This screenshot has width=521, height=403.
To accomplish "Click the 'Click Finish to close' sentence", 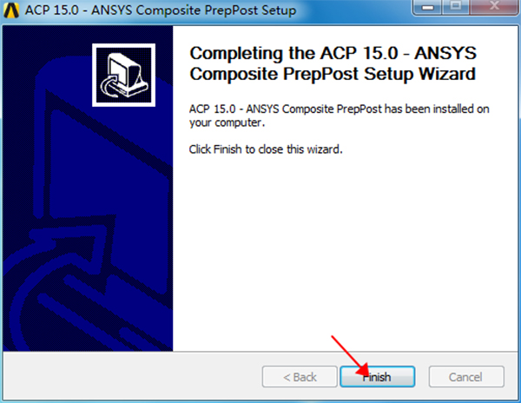I will [266, 149].
